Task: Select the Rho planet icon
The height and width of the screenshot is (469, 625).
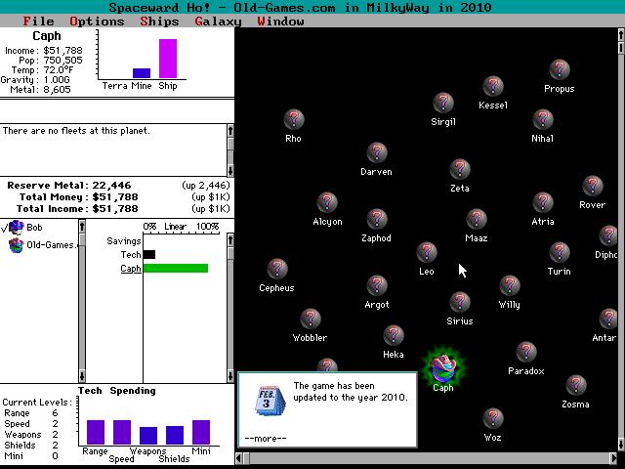Action: 294,119
